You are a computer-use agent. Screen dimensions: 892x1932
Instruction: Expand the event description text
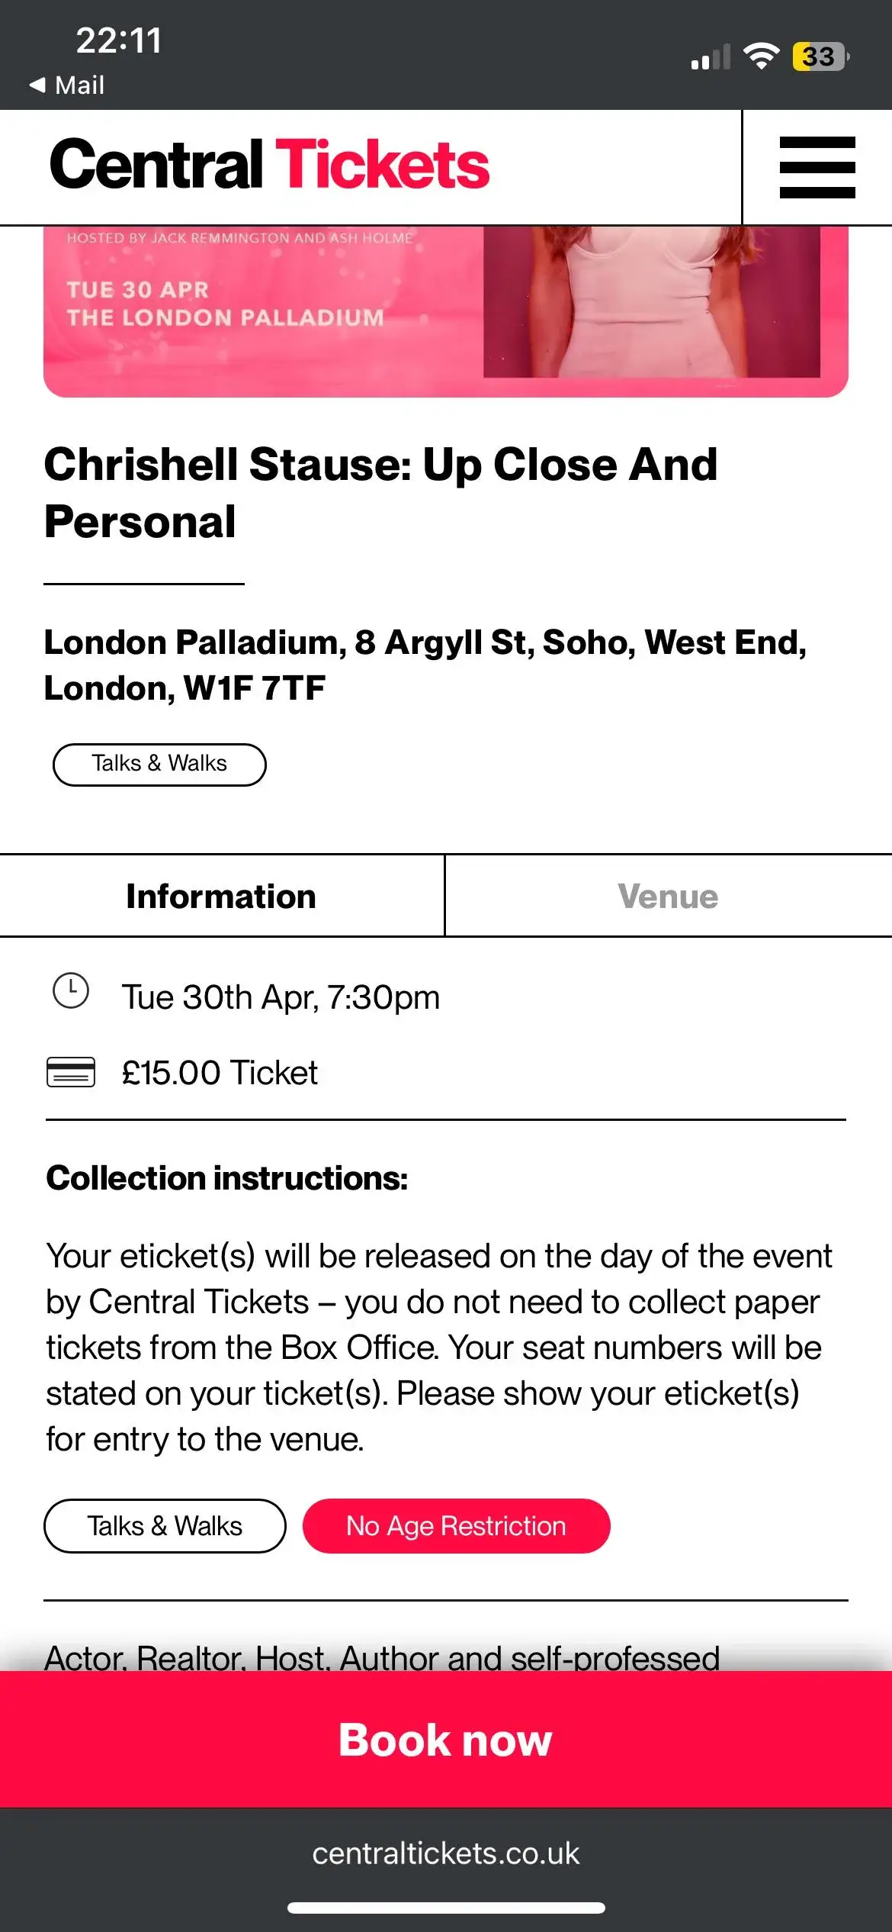point(383,1656)
